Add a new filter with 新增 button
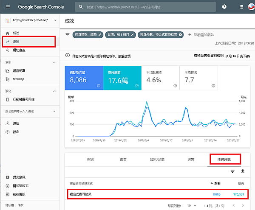Screen dimensions: 255x210 click(x=202, y=35)
